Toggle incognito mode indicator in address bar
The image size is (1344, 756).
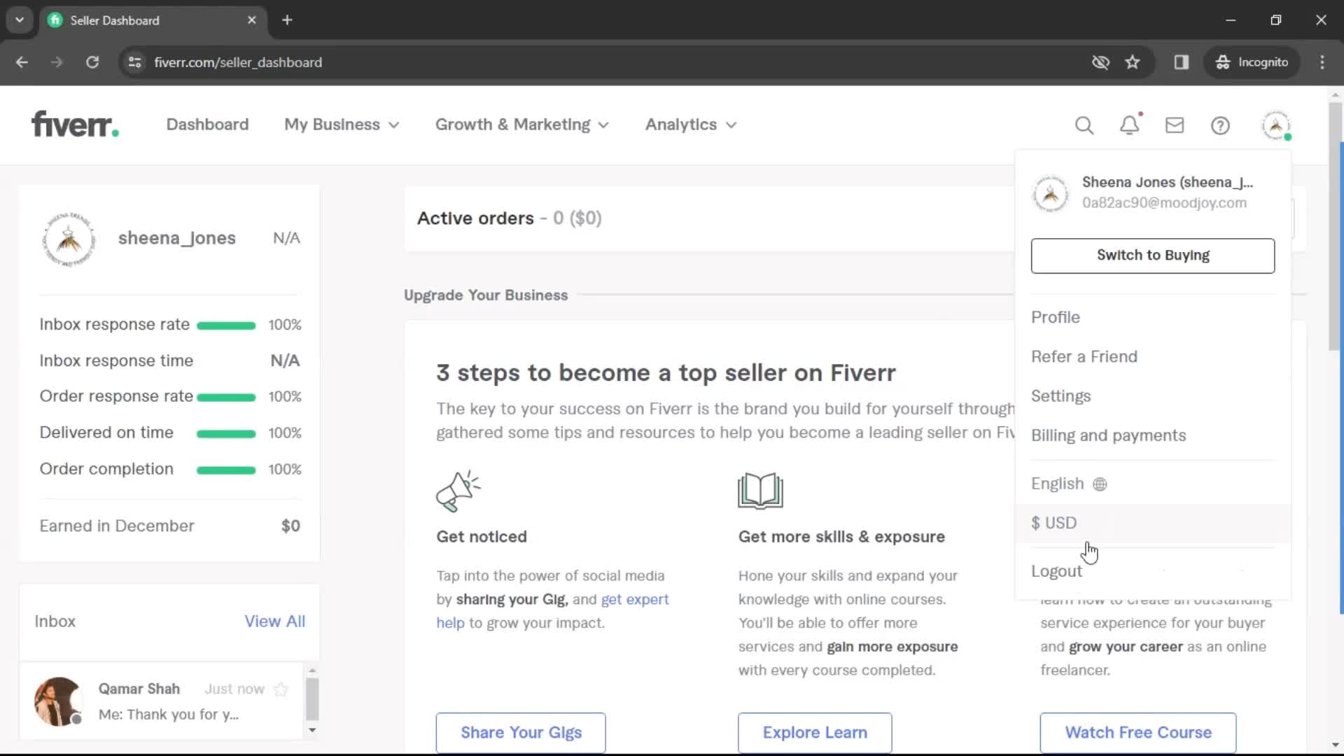coord(1252,62)
